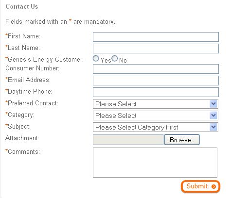
Task: Choose the No radio button
Action: pos(114,58)
